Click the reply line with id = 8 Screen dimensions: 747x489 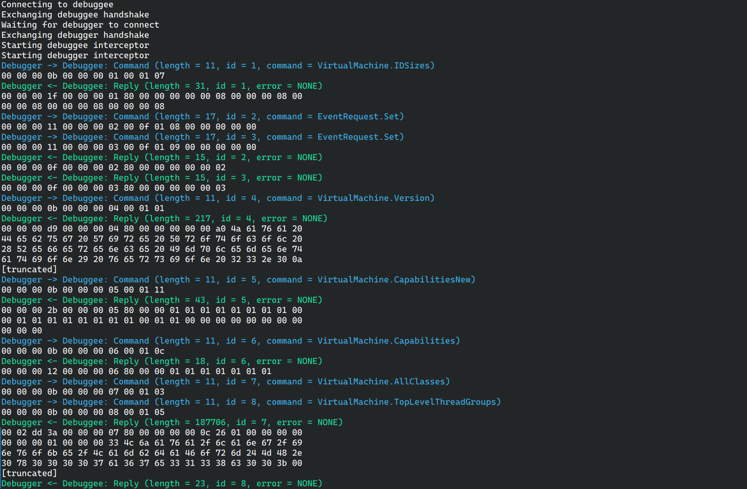[162, 484]
